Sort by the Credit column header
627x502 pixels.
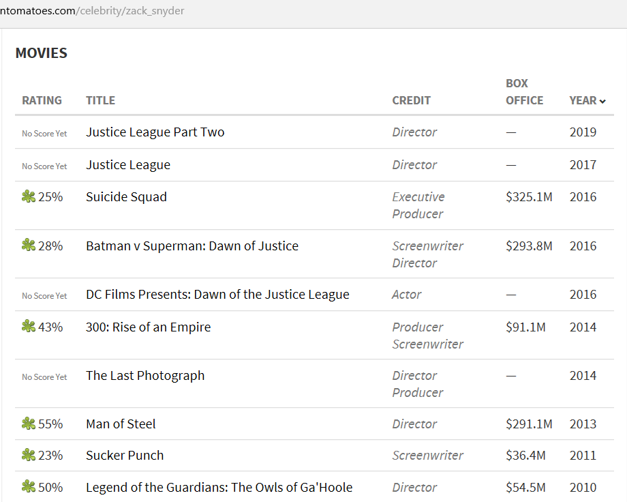coord(411,100)
